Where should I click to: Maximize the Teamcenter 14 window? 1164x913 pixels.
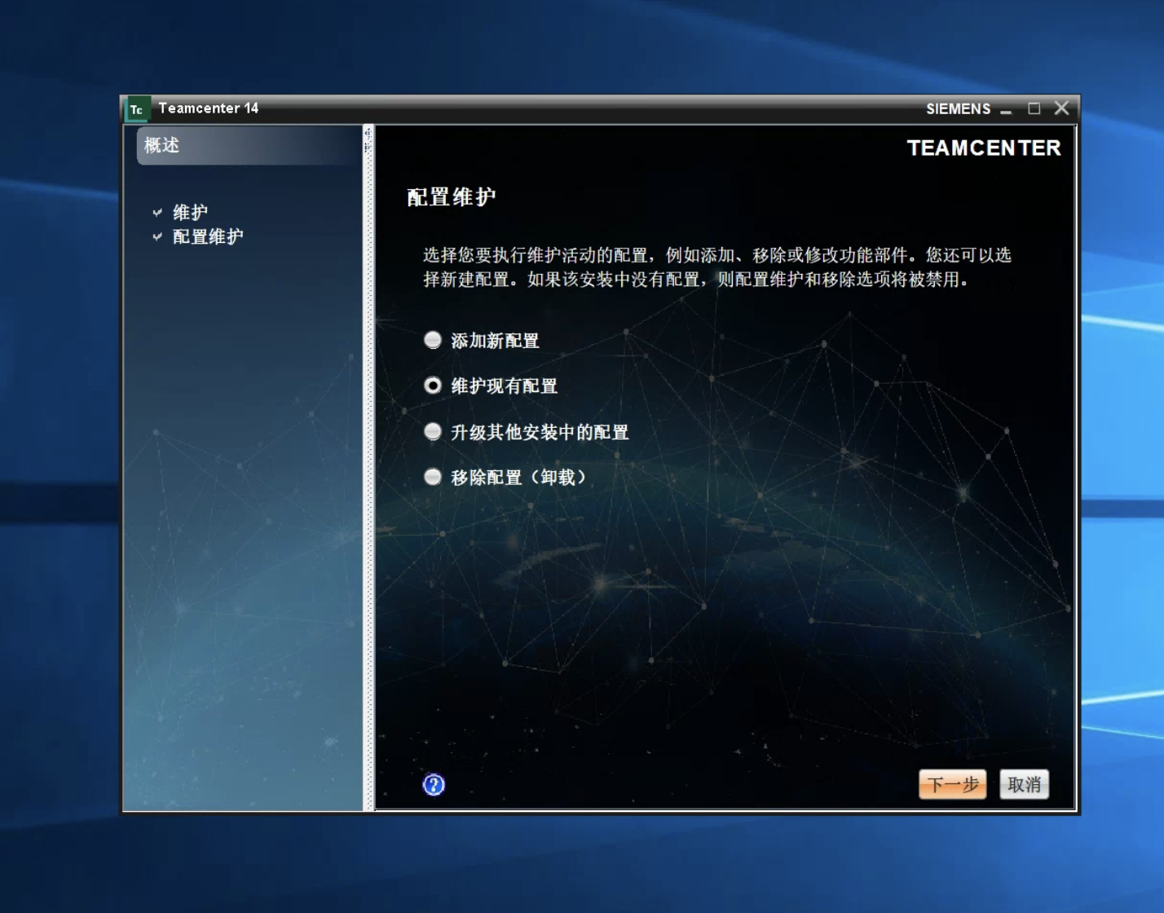click(1034, 108)
